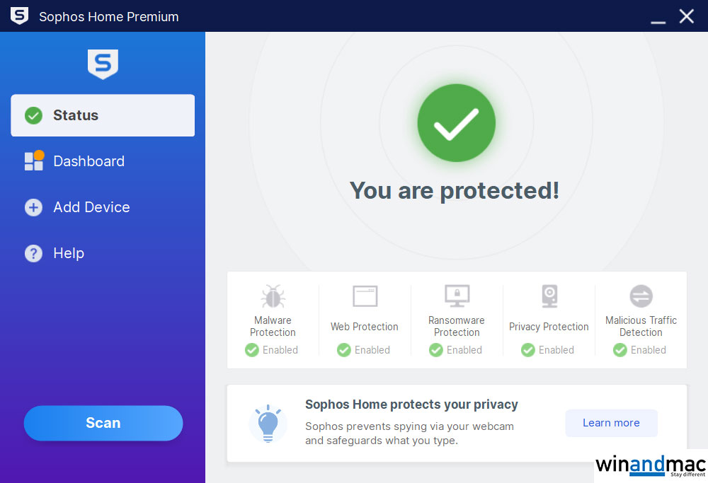Click Web Protection Enabled status check

point(344,350)
